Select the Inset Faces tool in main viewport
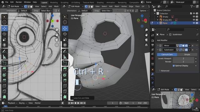The width and height of the screenshot is (200, 112). coord(65,75)
